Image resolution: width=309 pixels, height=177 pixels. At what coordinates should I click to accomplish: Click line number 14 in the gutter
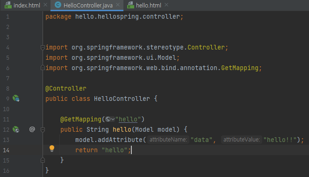(x=6, y=150)
